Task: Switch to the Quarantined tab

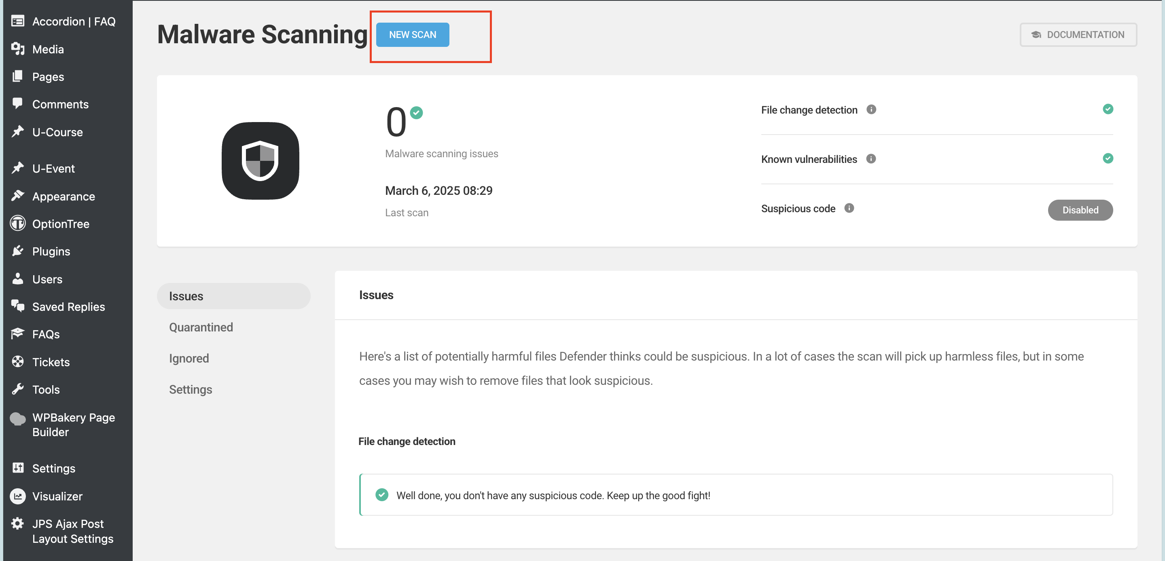Action: tap(201, 327)
